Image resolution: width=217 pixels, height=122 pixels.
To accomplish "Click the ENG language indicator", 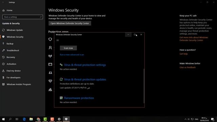I will tap(197, 119).
